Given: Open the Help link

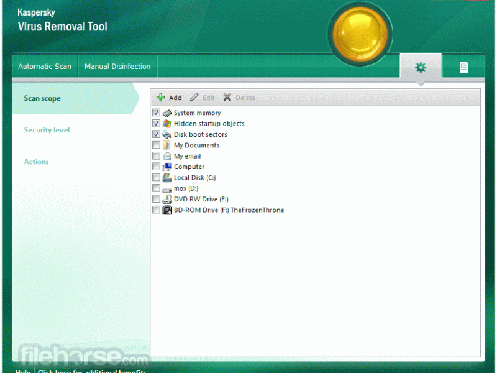Looking at the screenshot, I should tap(23, 371).
